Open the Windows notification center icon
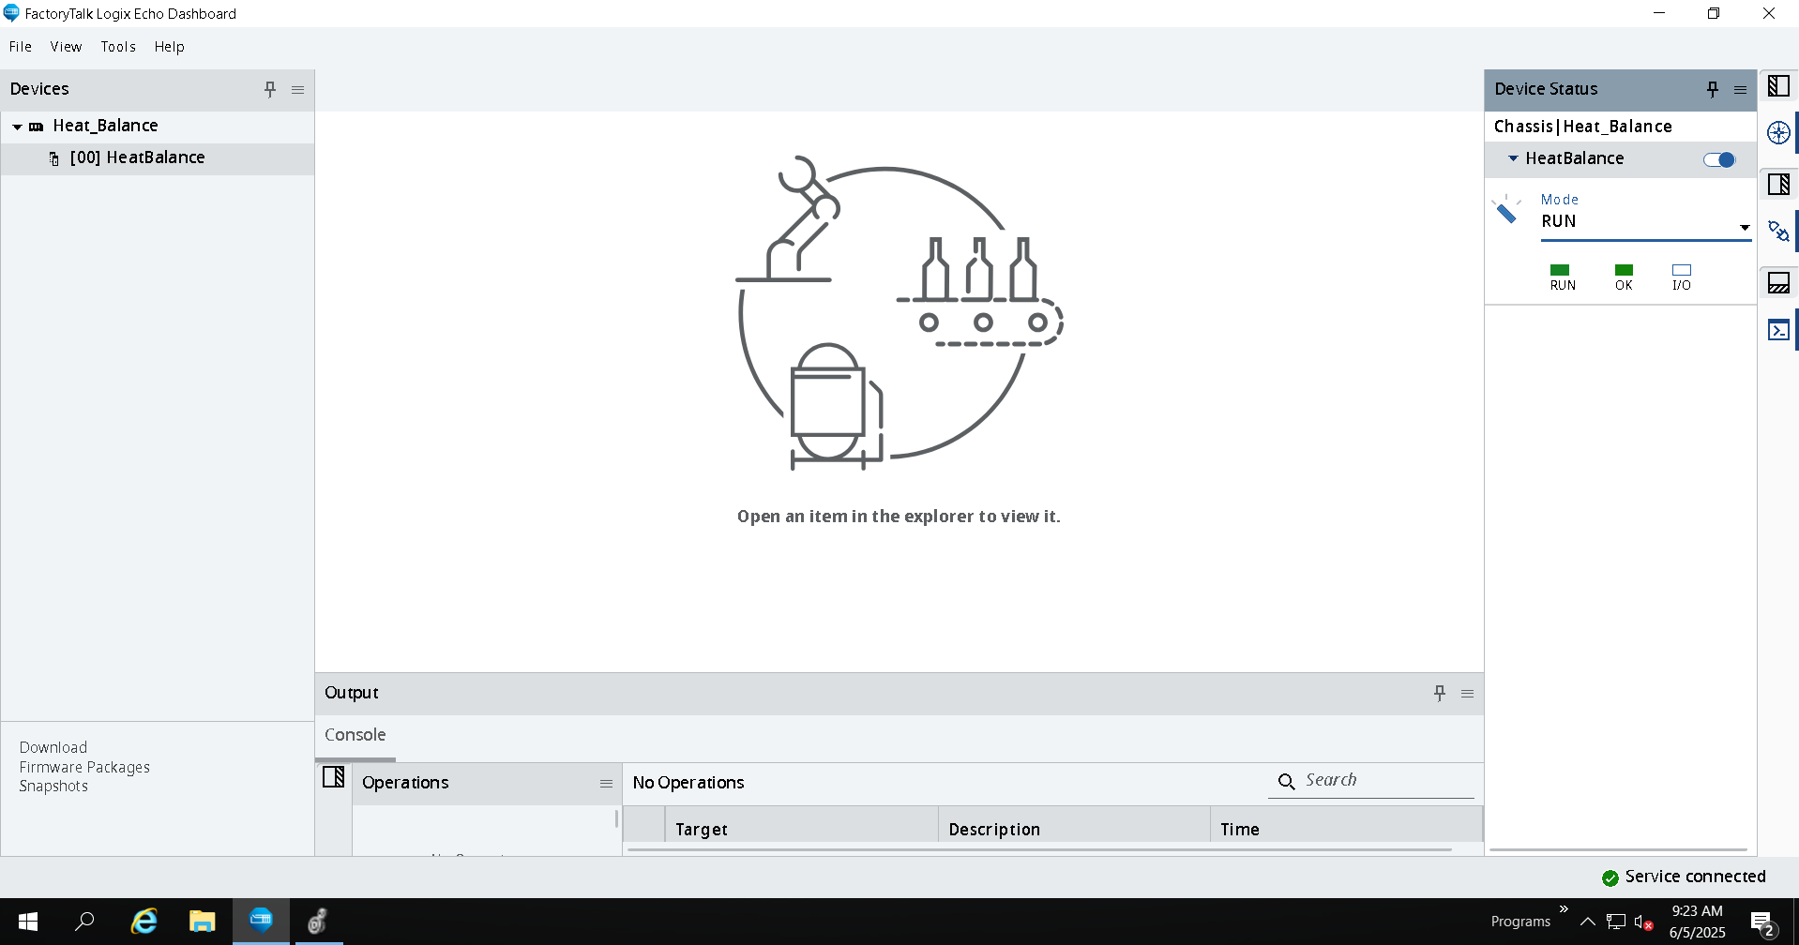The image size is (1799, 945). (x=1762, y=922)
